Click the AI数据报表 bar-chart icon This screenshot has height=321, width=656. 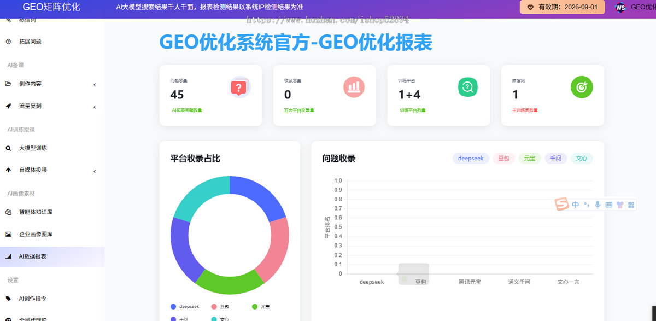pos(8,256)
